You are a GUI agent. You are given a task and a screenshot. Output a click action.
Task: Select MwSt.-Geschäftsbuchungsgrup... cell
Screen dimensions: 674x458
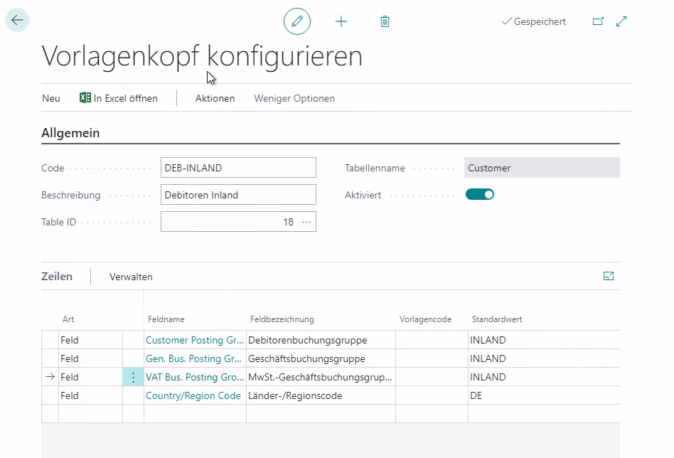(321, 377)
